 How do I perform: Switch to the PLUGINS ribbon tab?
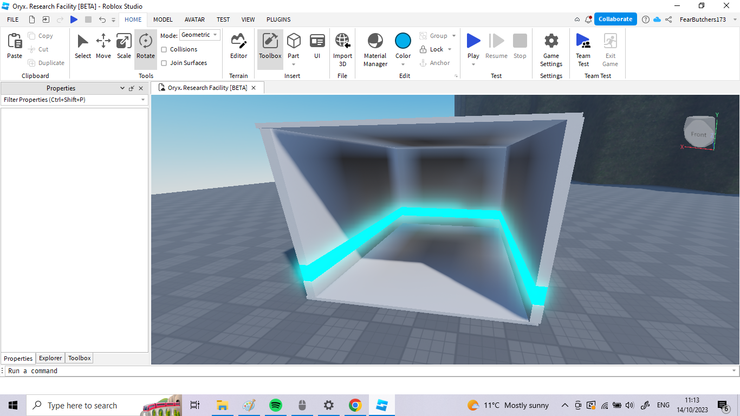pyautogui.click(x=278, y=19)
